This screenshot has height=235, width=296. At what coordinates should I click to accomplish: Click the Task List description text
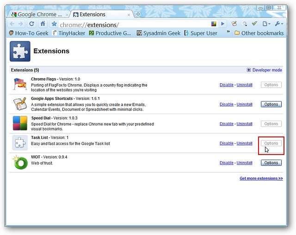(70, 144)
